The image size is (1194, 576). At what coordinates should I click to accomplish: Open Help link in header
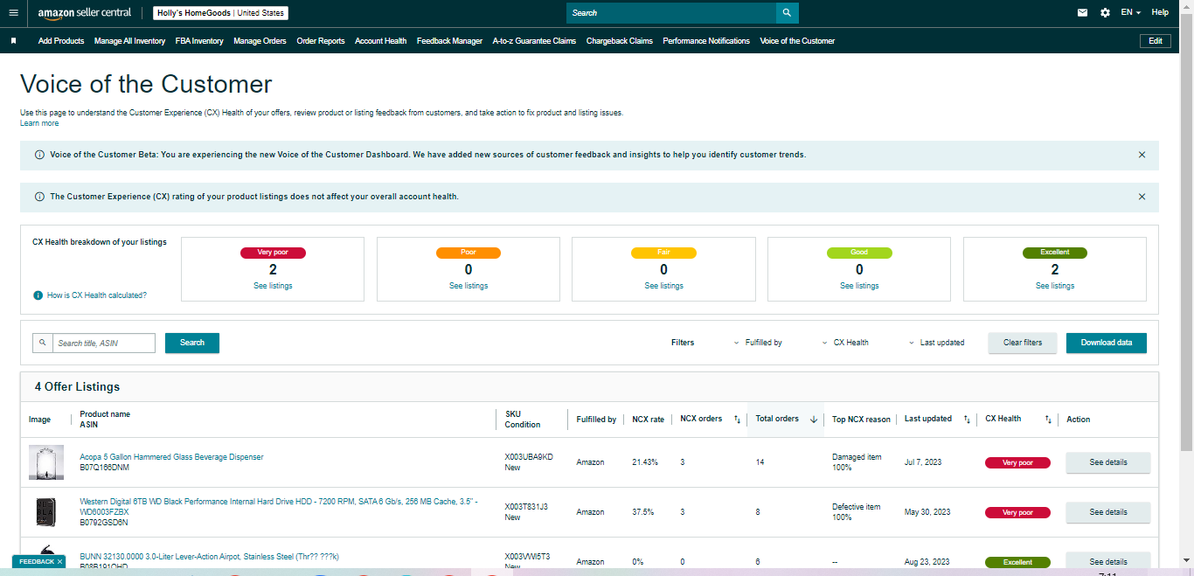click(x=1160, y=13)
